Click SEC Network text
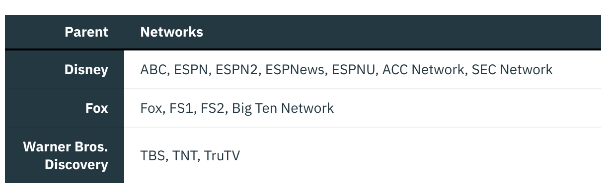This screenshot has height=188, width=606. pyautogui.click(x=512, y=70)
